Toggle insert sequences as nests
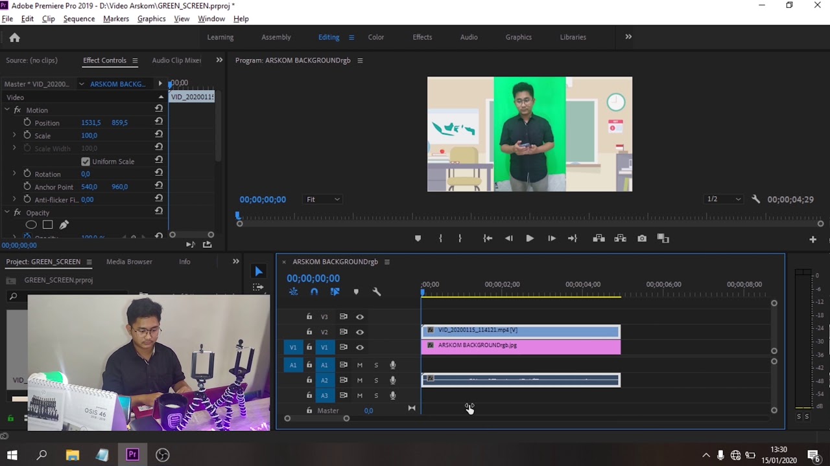Screen dimensions: 830x466 click(x=294, y=292)
